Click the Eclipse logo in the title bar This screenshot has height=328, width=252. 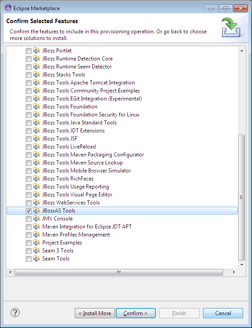(x=8, y=8)
